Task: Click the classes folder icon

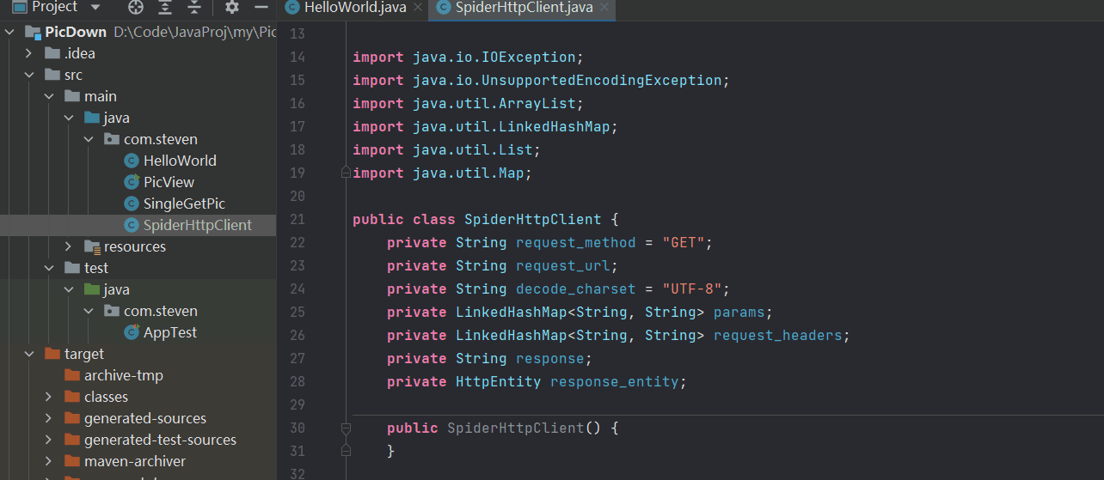Action: coord(72,397)
